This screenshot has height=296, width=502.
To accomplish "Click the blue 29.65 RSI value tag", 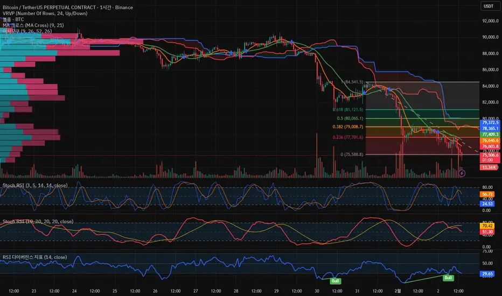I will coord(487,274).
